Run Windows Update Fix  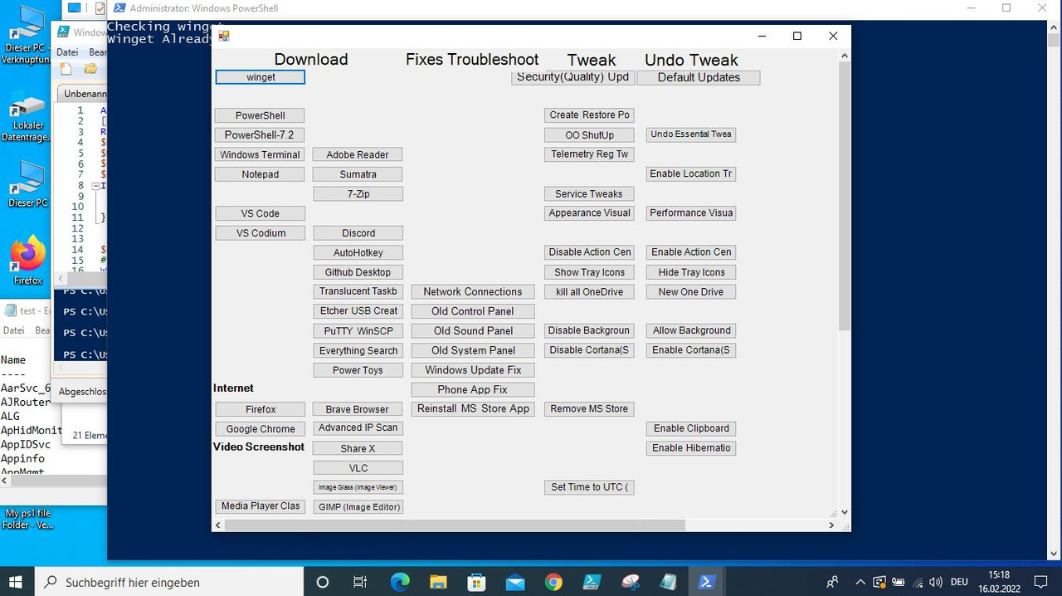click(473, 370)
